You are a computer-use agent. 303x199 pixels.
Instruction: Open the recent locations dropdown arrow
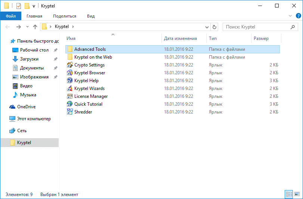[27, 27]
